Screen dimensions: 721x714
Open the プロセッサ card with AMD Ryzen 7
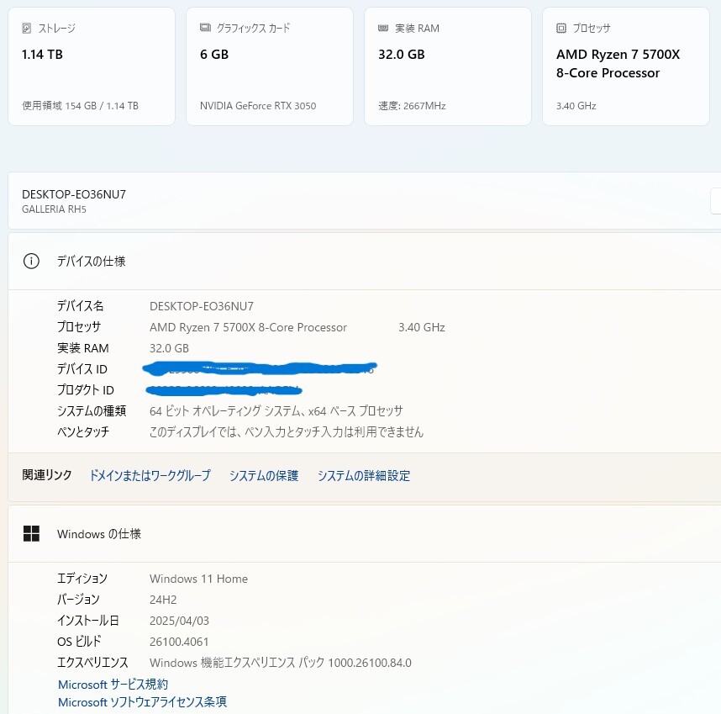point(626,66)
